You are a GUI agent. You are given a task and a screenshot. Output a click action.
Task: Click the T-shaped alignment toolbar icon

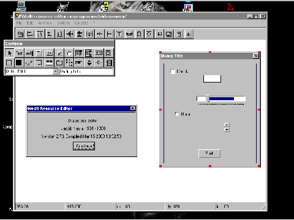tap(119, 34)
